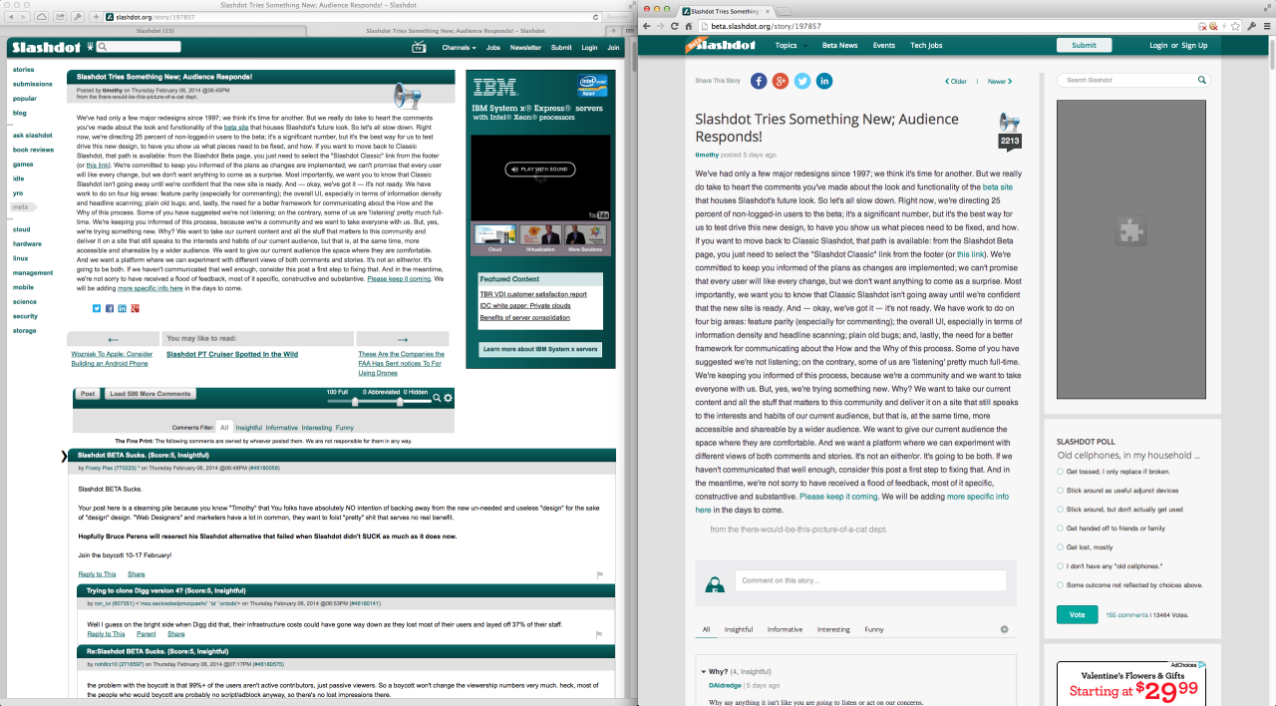Image resolution: width=1276 pixels, height=706 pixels.
Task: Collapse the 'Why?' comment in beta
Action: pyautogui.click(x=704, y=672)
